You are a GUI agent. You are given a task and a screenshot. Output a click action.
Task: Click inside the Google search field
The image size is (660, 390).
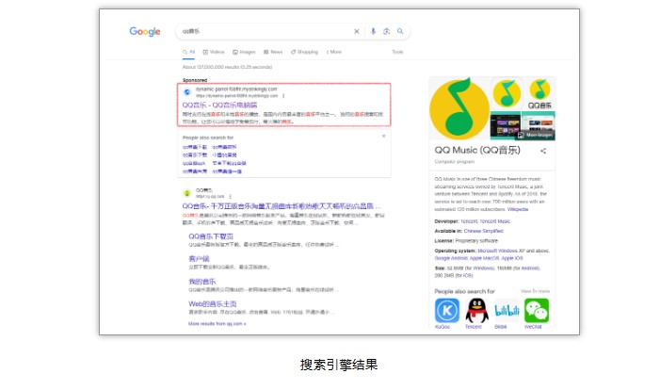click(264, 31)
